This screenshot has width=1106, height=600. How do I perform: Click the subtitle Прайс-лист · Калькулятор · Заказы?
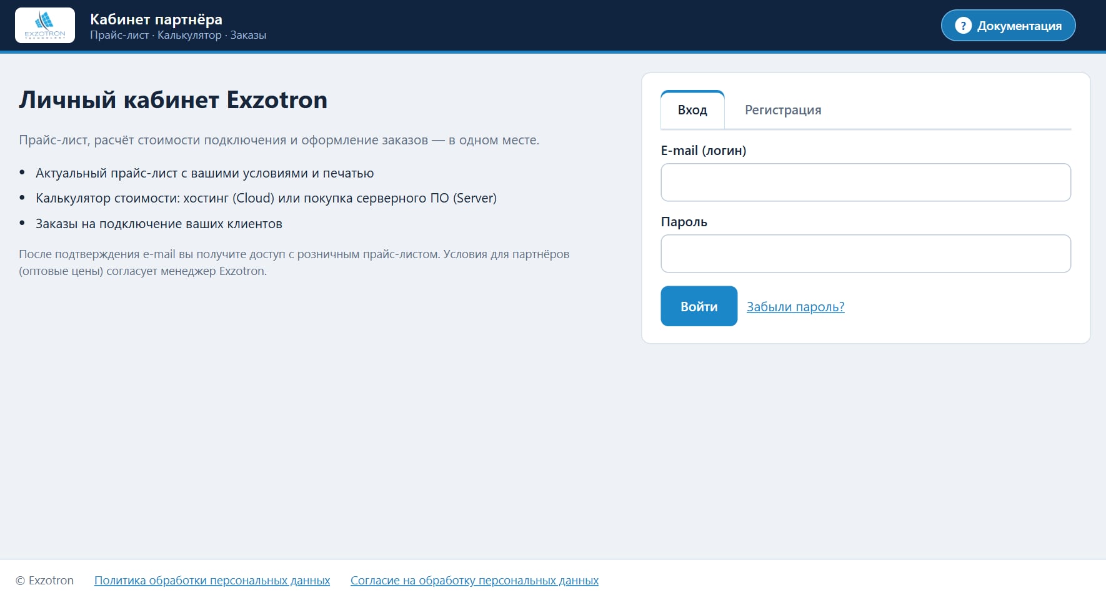pyautogui.click(x=178, y=36)
